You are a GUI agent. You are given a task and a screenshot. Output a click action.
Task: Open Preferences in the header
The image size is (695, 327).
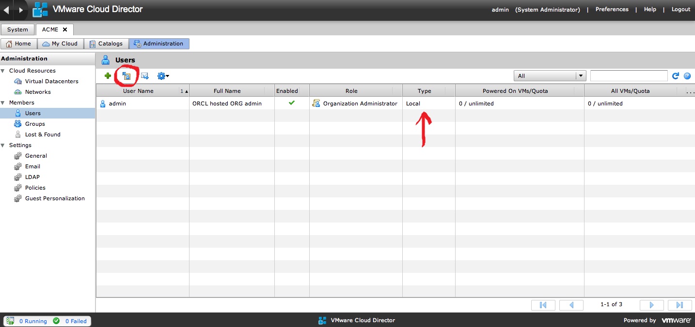[x=612, y=10]
